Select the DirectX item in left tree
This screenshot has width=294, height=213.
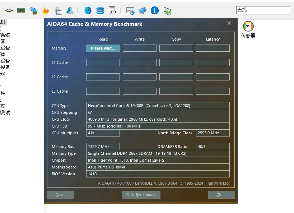pos(3,74)
